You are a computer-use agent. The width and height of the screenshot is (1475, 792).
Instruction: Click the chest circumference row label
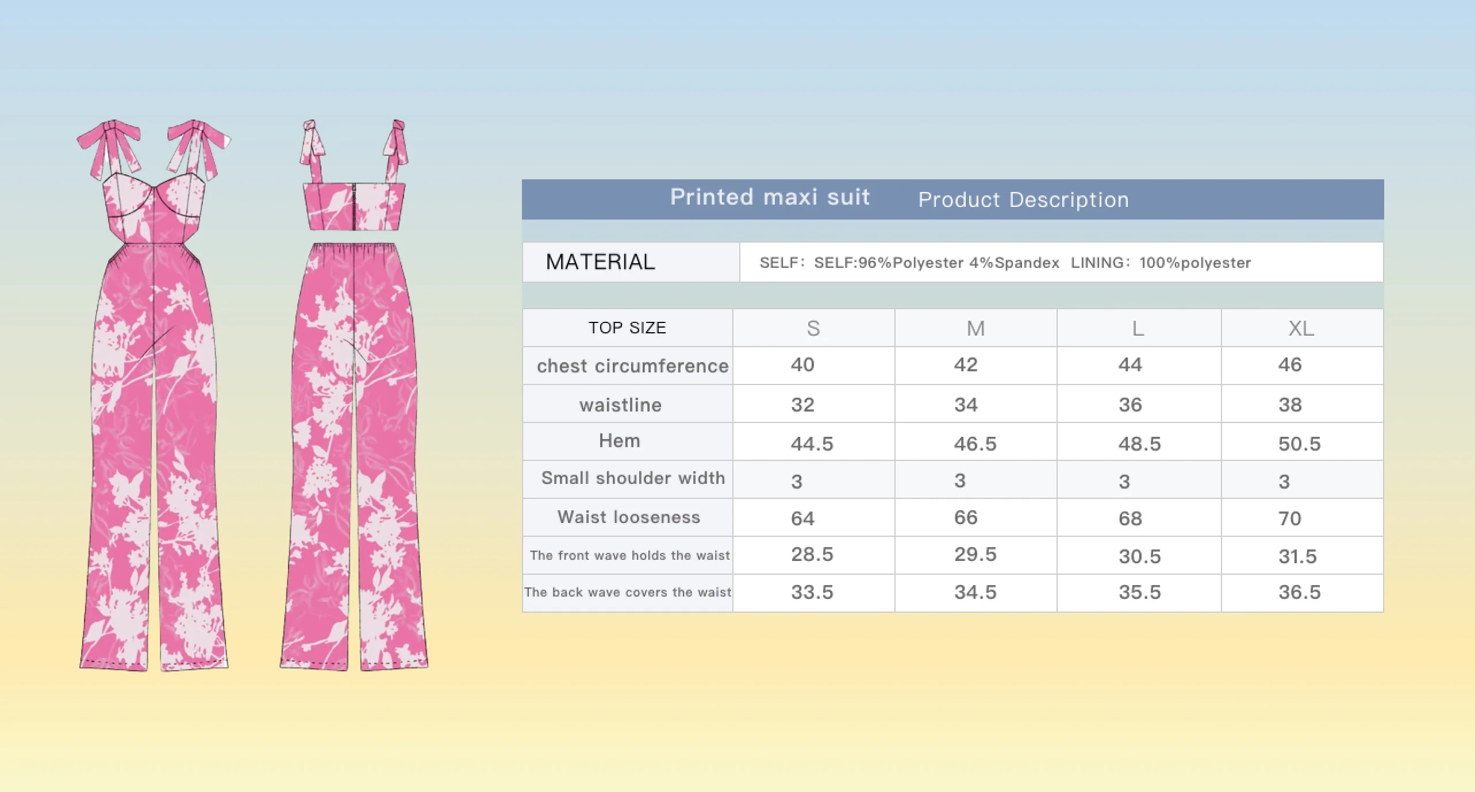point(632,366)
